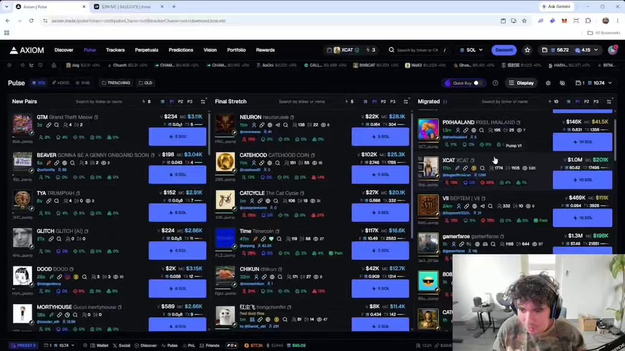625x351 pixels.
Task: Go to the Discover nav item
Action: coord(64,50)
